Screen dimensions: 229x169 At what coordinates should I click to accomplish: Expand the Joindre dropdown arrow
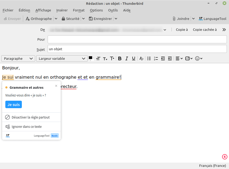(x=193, y=19)
